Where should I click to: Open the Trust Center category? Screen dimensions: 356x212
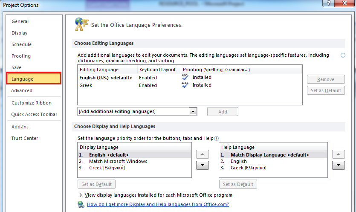(25, 138)
